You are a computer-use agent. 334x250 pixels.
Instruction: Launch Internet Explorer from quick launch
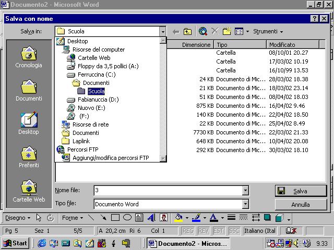[x=42, y=243]
